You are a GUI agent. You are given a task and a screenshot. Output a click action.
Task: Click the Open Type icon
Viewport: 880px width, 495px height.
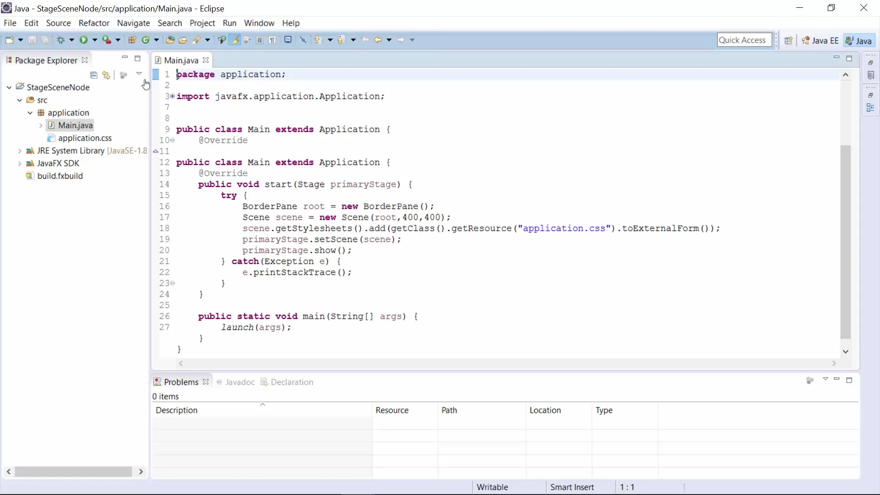click(170, 40)
